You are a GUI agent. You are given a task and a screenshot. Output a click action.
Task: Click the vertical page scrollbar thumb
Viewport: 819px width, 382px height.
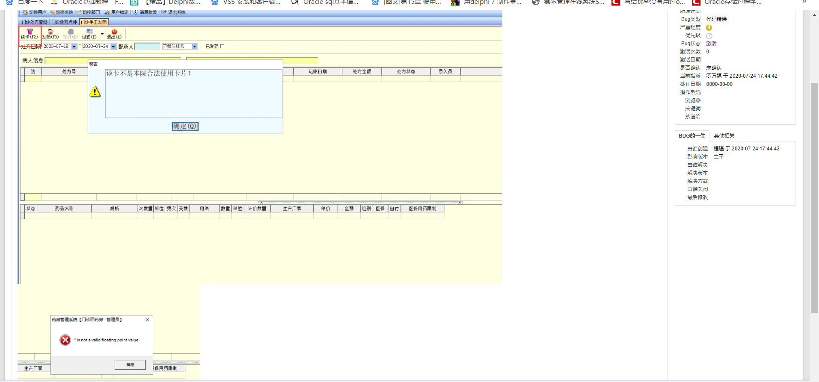click(815, 198)
